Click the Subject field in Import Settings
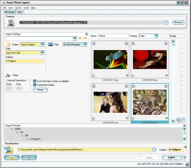The height and width of the screenshot is (168, 191). [x=25, y=61]
